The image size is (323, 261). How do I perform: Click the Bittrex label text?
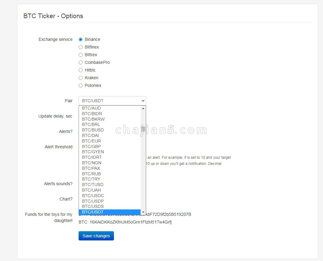(x=91, y=55)
